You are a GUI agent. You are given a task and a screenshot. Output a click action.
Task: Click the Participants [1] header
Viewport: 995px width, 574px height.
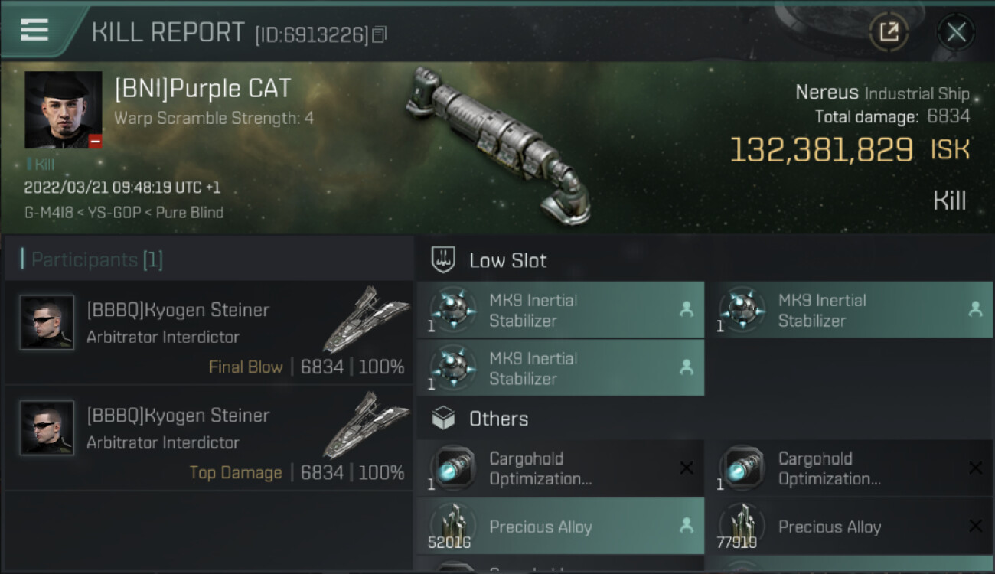tap(97, 260)
